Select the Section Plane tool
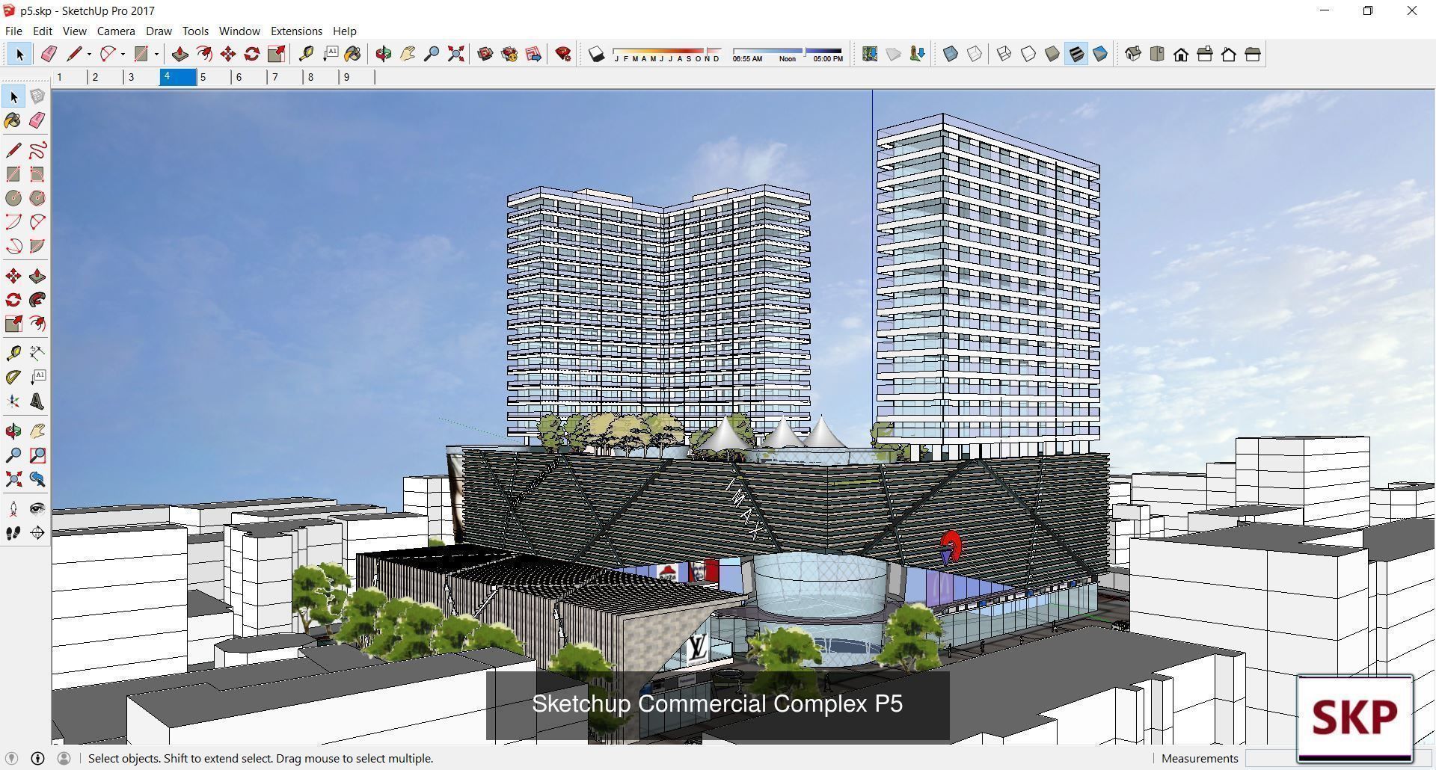 (37, 533)
